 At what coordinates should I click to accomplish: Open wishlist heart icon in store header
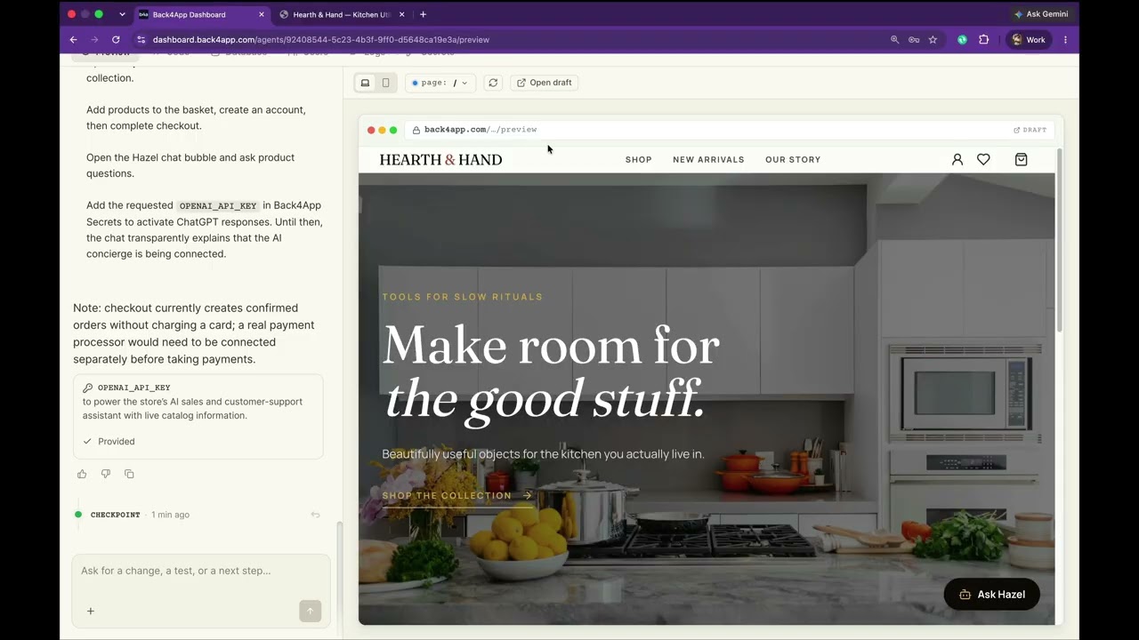coord(983,159)
